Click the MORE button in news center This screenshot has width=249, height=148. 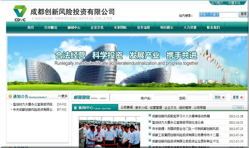pyautogui.click(x=238, y=107)
